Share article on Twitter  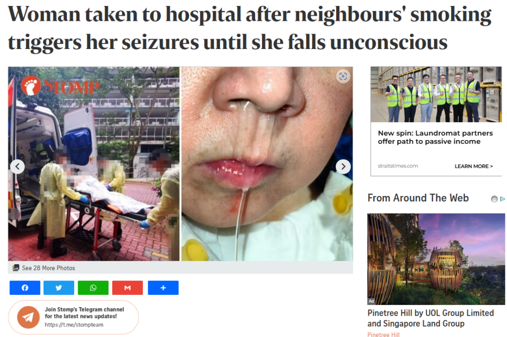[59, 288]
